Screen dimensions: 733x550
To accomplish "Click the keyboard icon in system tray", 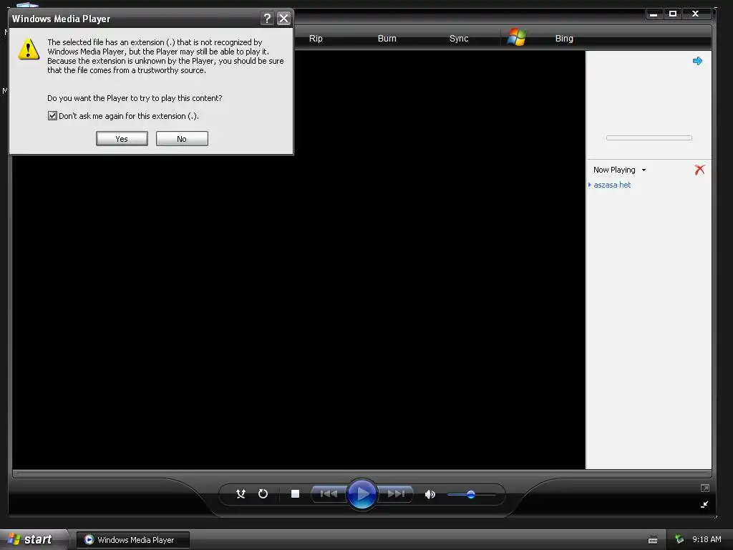I will click(x=653, y=540).
